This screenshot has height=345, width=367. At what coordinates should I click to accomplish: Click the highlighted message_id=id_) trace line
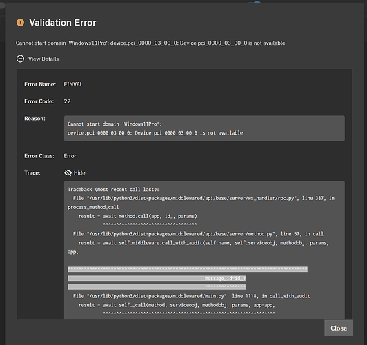tap(157, 278)
